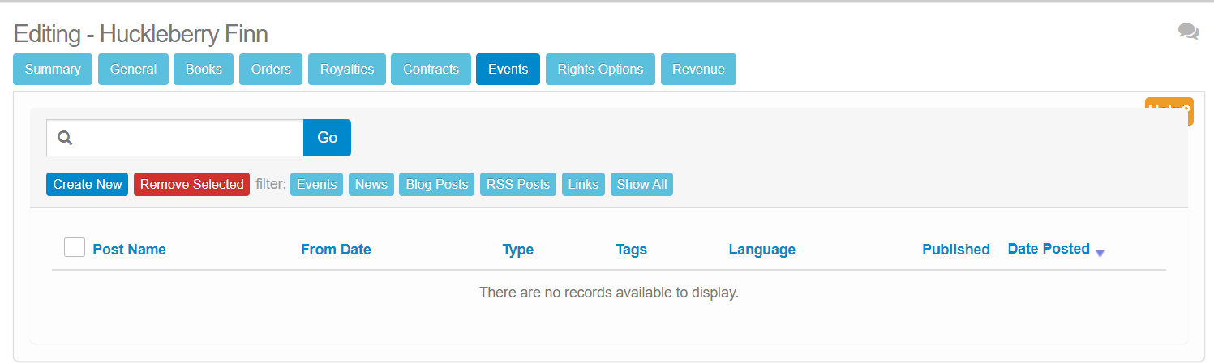Screen dimensions: 1214x363
Task: Tick the select-all checkbox beside Post Name
Action: coord(75,247)
